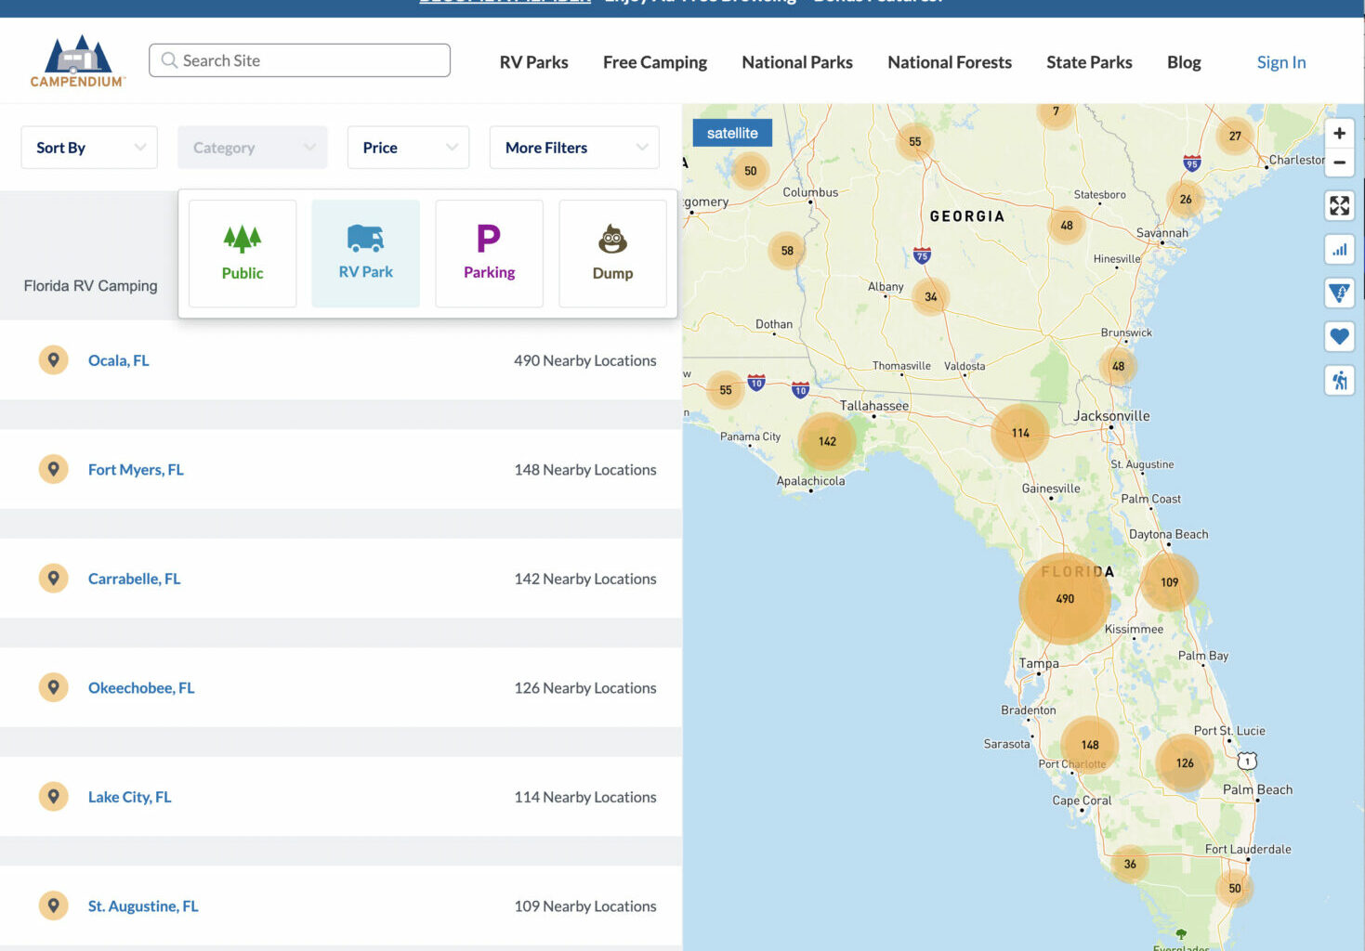Open the More Filters dropdown
The width and height of the screenshot is (1365, 951).
point(574,148)
